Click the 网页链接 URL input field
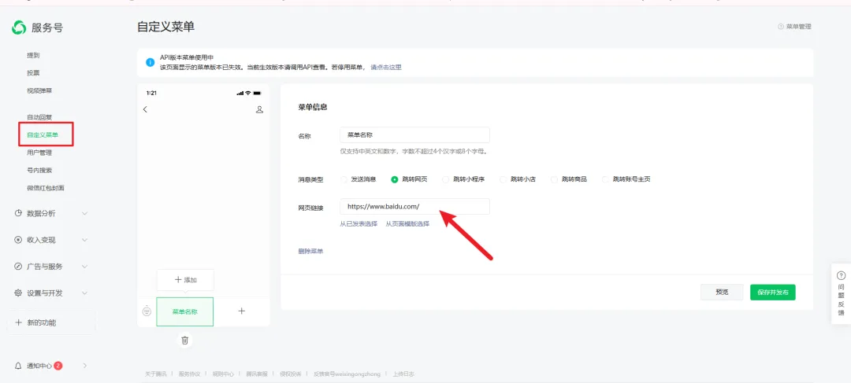 coord(414,206)
